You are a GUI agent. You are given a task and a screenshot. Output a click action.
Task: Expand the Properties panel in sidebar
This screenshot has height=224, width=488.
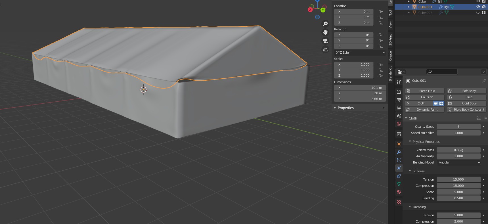click(335, 108)
